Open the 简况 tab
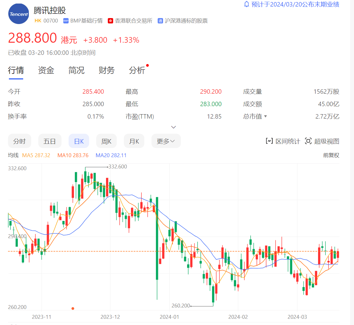 coord(76,70)
